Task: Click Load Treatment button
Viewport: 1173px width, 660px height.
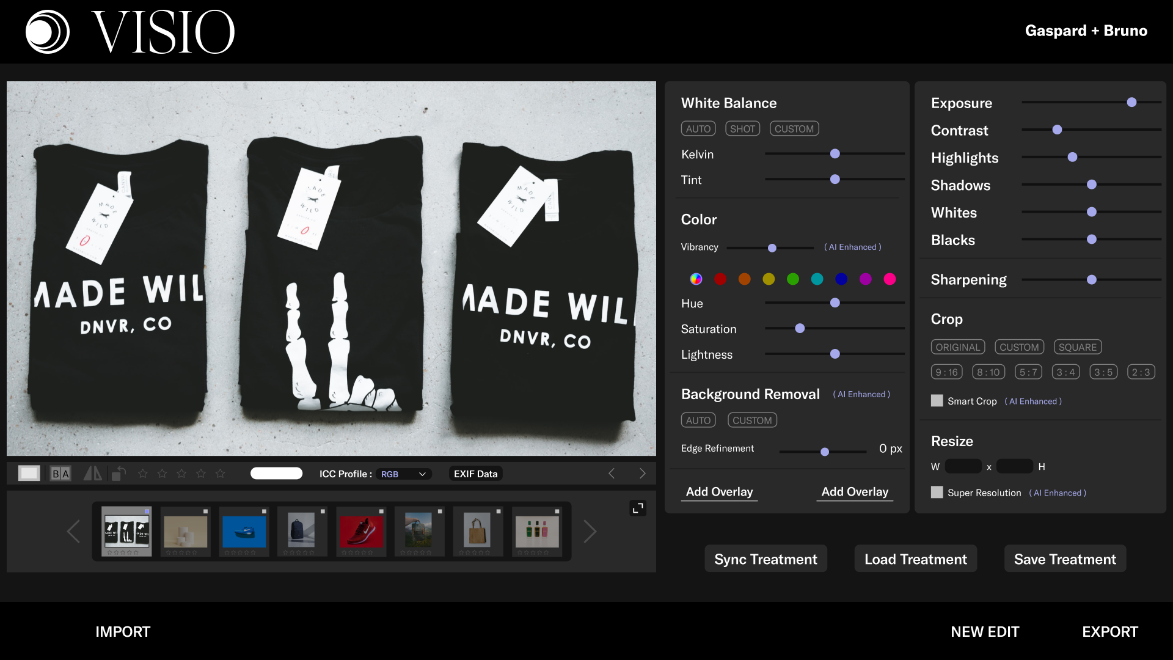Action: click(916, 559)
